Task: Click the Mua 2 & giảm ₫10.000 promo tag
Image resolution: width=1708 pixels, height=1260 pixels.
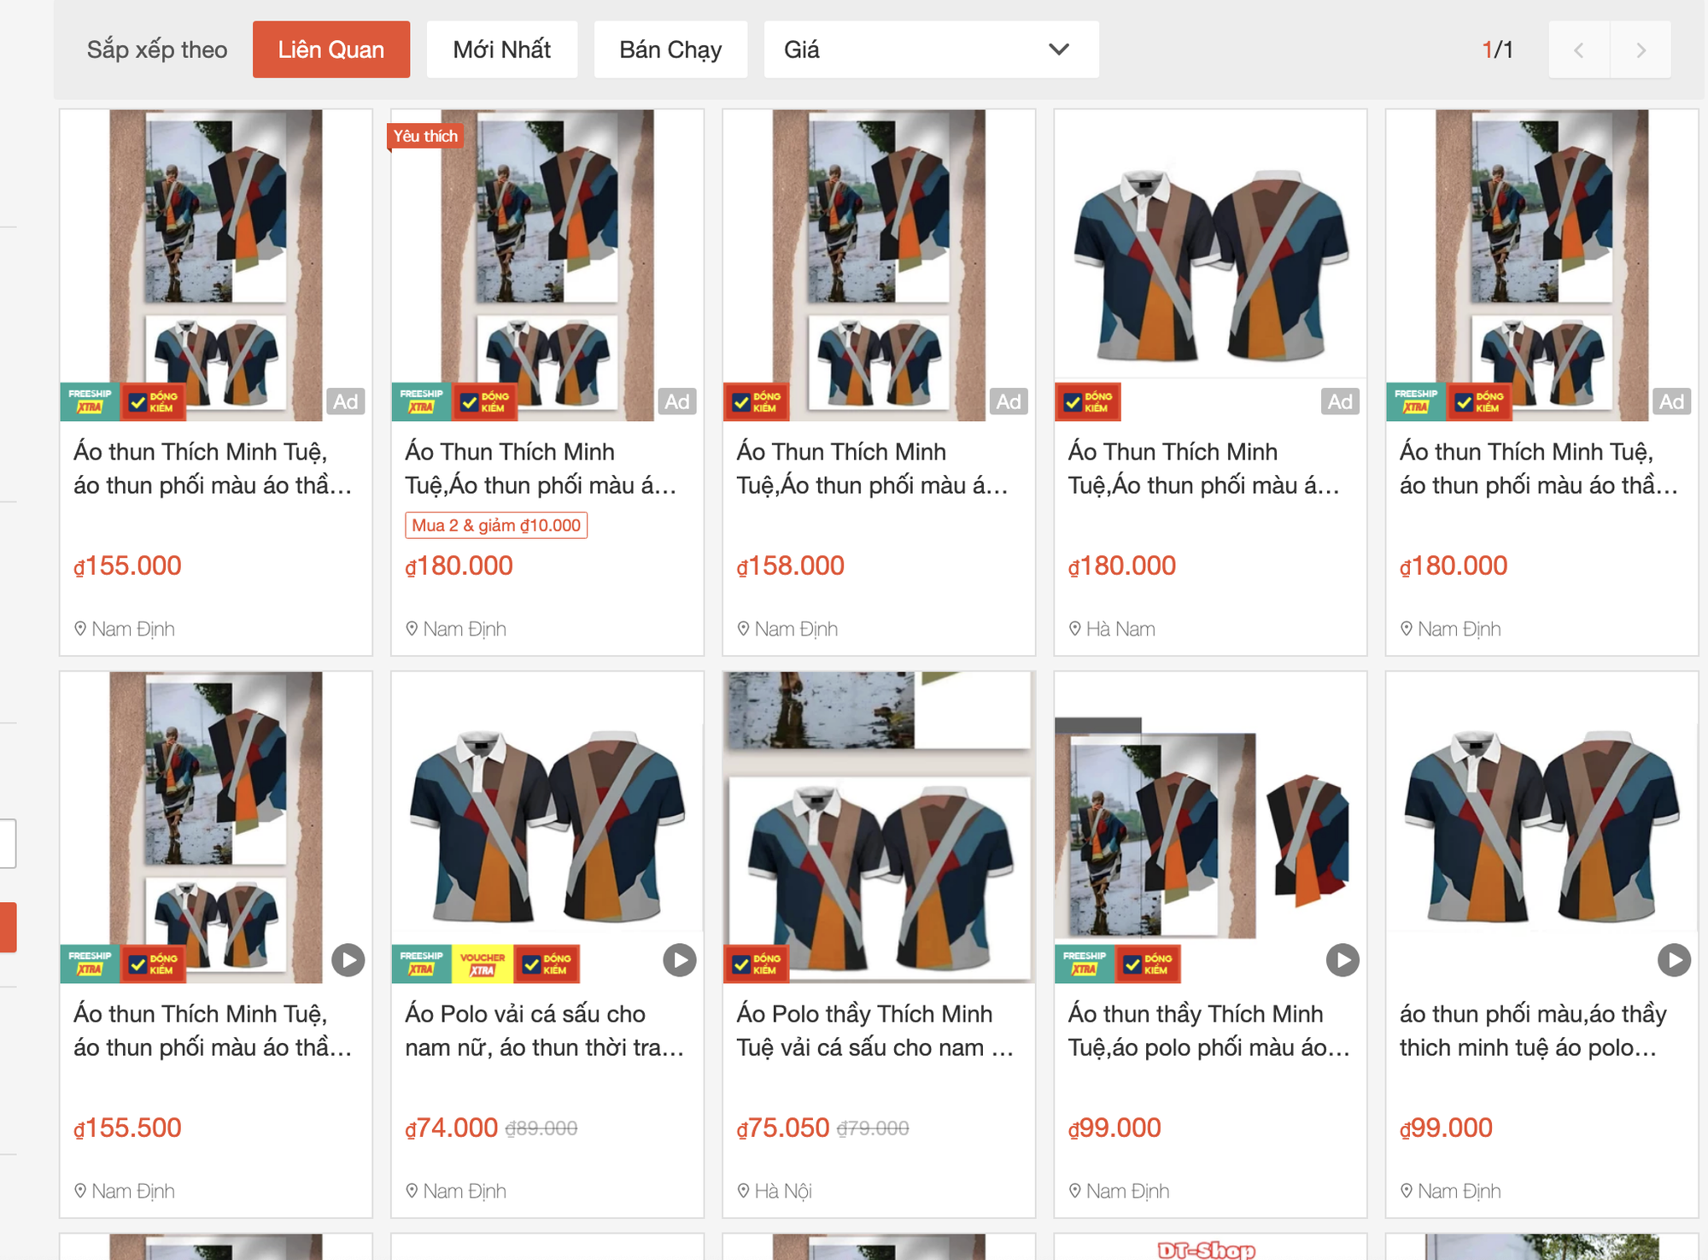Action: [495, 525]
